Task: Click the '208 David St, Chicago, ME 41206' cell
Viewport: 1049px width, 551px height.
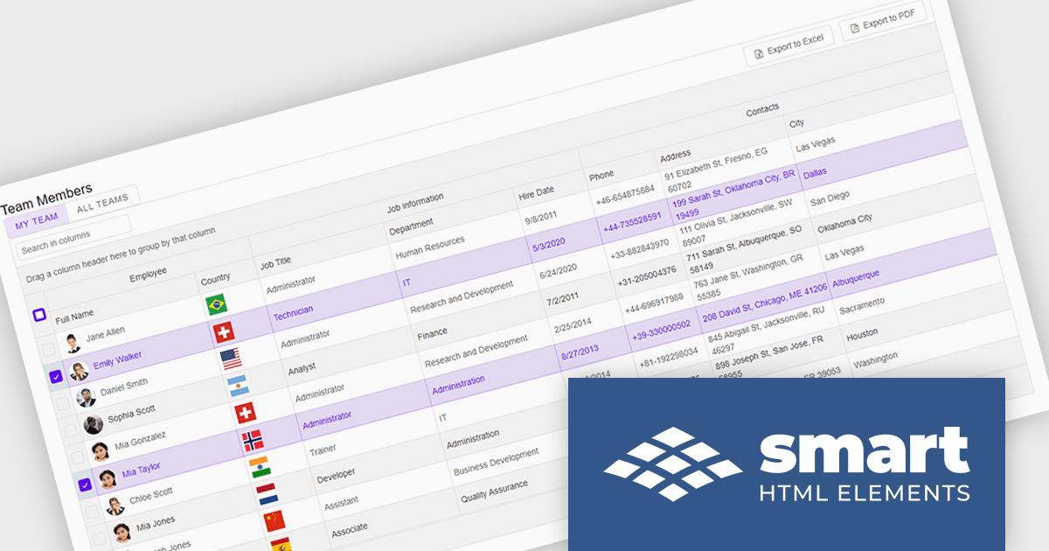Action: tap(765, 302)
